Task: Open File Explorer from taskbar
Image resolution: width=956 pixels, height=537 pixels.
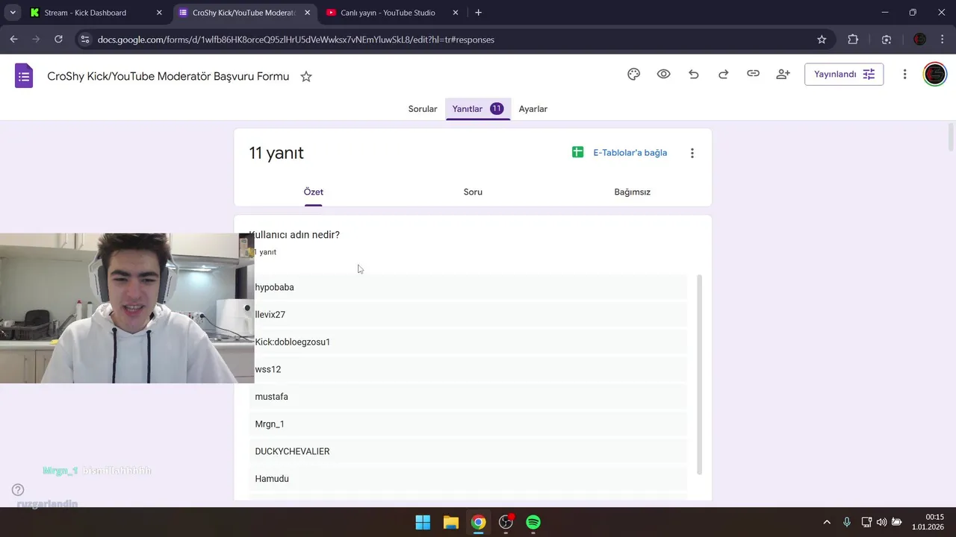Action: [x=450, y=522]
